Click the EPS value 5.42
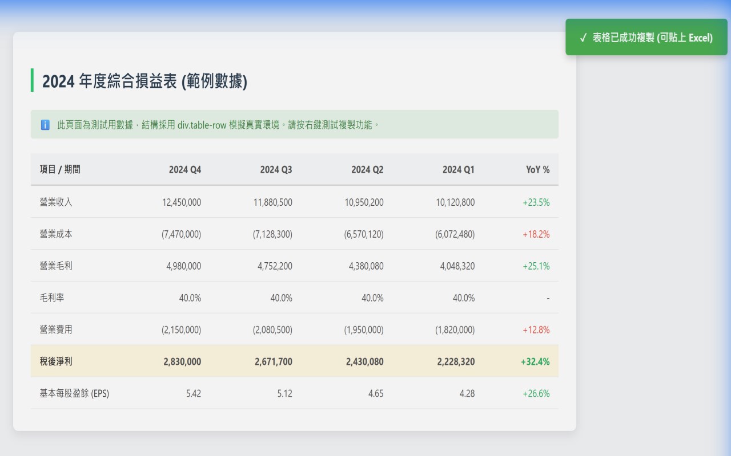Image resolution: width=731 pixels, height=456 pixels. tap(194, 393)
